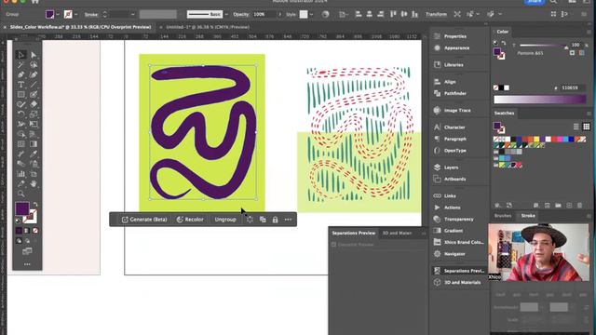Switch to the Stroke tab
This screenshot has height=335, width=596.
(x=528, y=216)
